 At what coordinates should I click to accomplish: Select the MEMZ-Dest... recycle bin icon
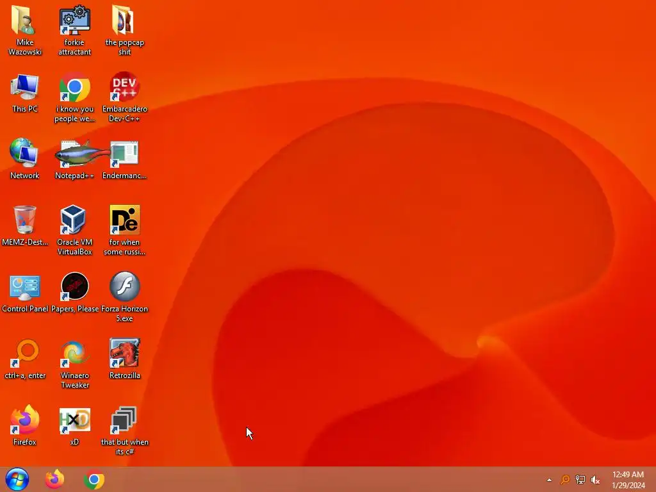tap(25, 220)
